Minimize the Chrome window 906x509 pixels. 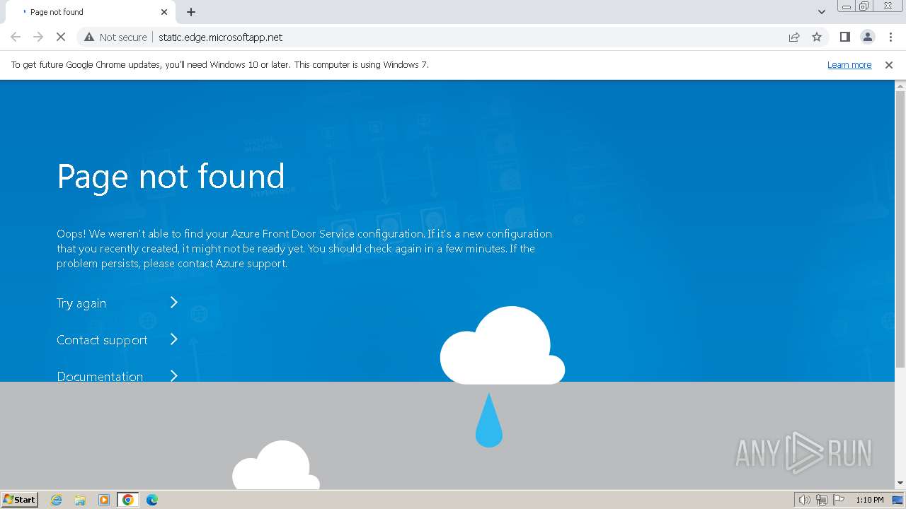(847, 6)
